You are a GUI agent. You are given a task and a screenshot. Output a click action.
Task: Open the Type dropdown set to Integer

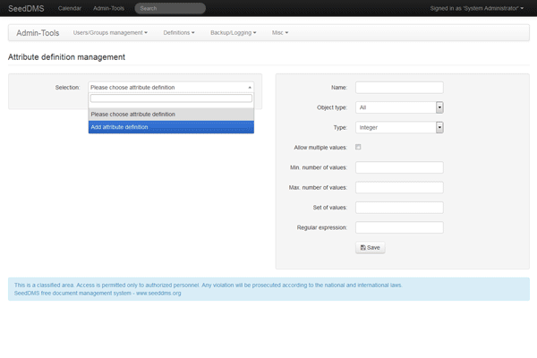(x=399, y=127)
